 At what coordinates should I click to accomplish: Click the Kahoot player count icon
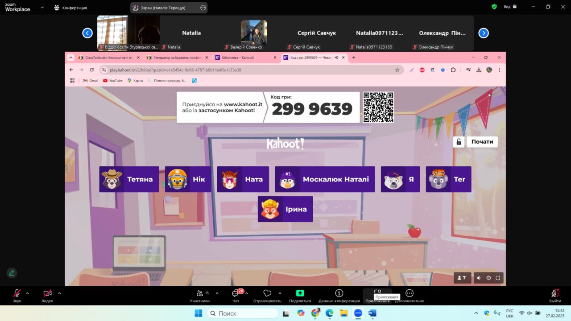tap(462, 278)
